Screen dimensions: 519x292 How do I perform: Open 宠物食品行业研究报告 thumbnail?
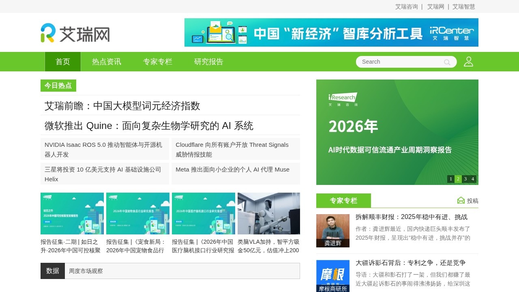[138, 213]
